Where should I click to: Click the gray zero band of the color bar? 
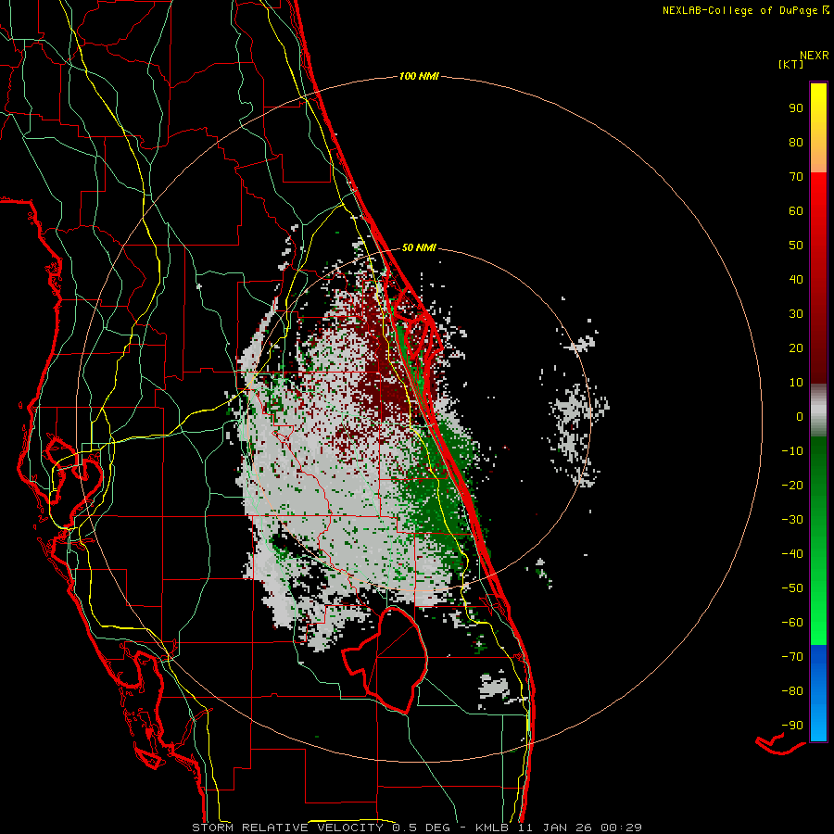point(818,411)
